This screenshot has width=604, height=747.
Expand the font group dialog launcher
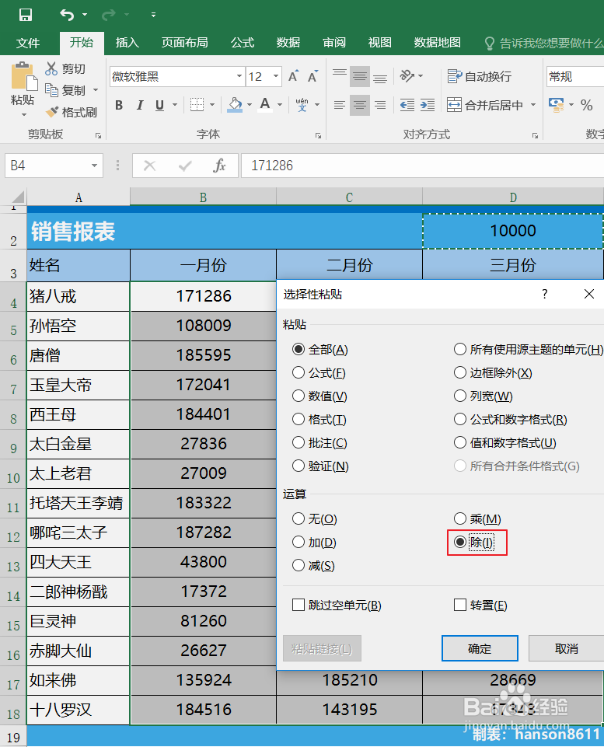318,136
